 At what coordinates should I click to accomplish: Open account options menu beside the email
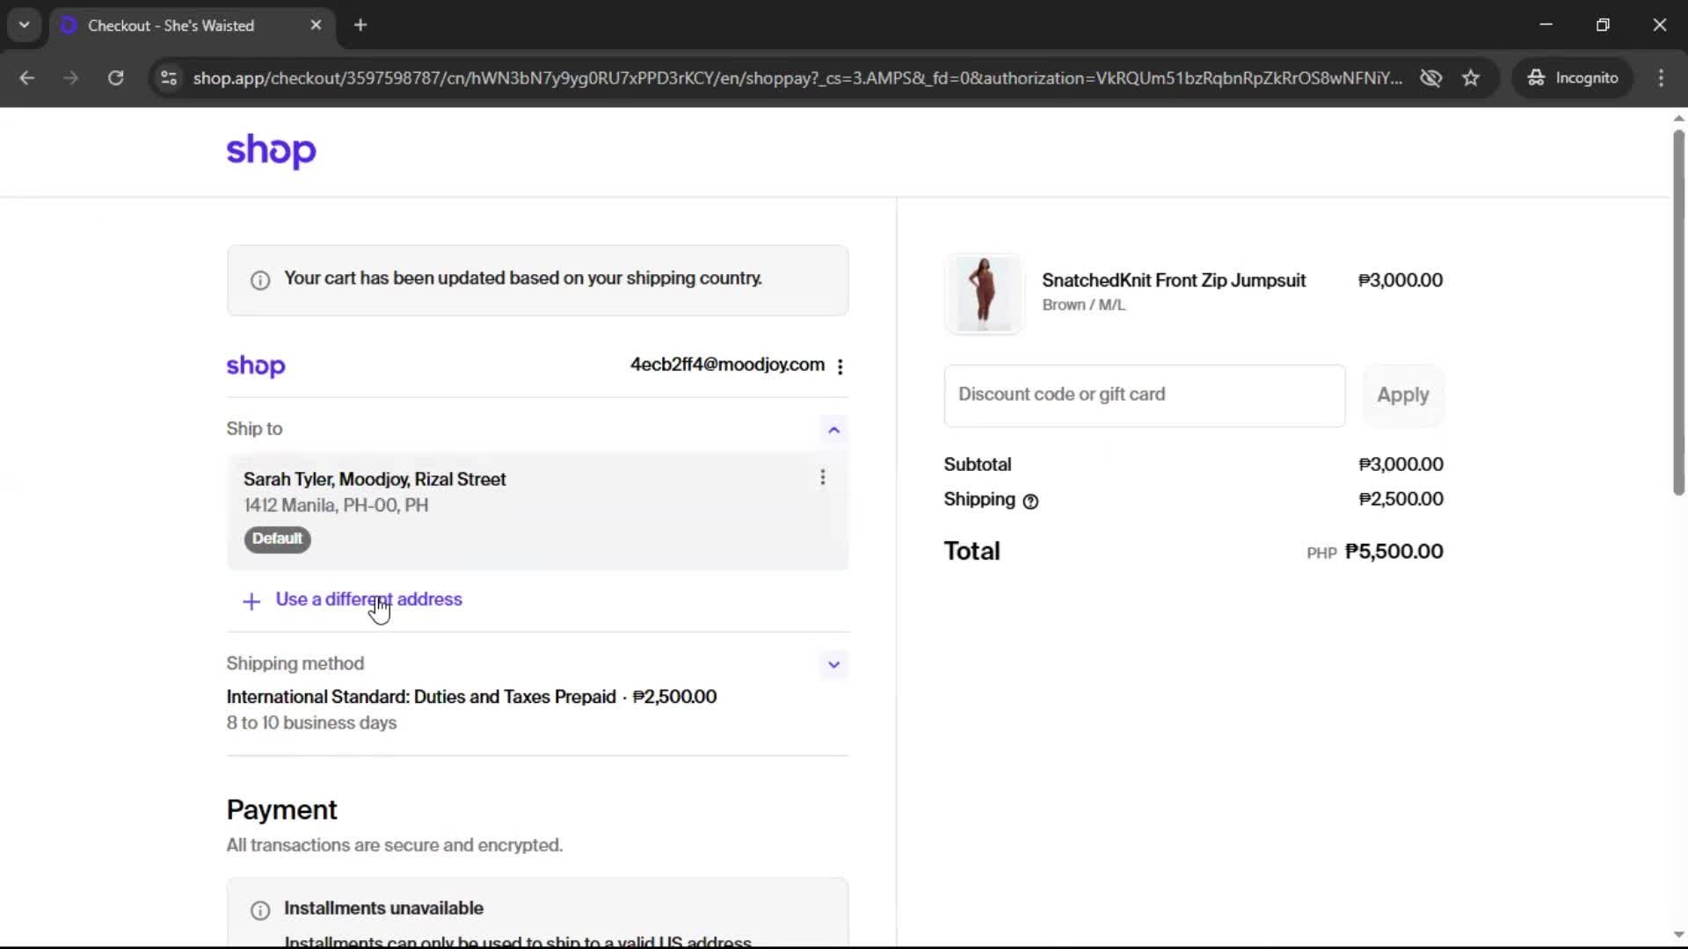[x=840, y=366]
